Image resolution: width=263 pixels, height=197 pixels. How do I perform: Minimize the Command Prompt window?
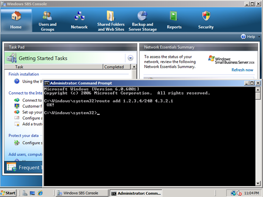(247, 83)
